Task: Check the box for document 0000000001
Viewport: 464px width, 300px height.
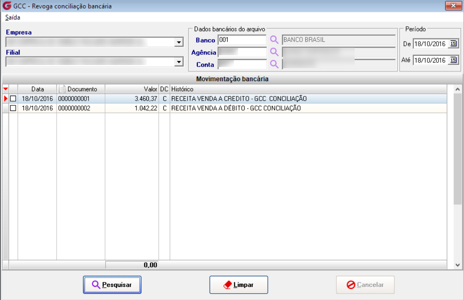Action: pos(13,99)
